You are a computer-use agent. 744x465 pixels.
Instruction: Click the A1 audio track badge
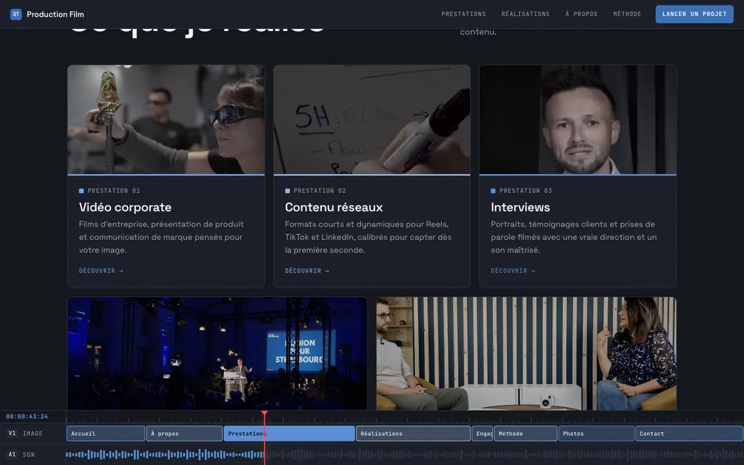[12, 454]
